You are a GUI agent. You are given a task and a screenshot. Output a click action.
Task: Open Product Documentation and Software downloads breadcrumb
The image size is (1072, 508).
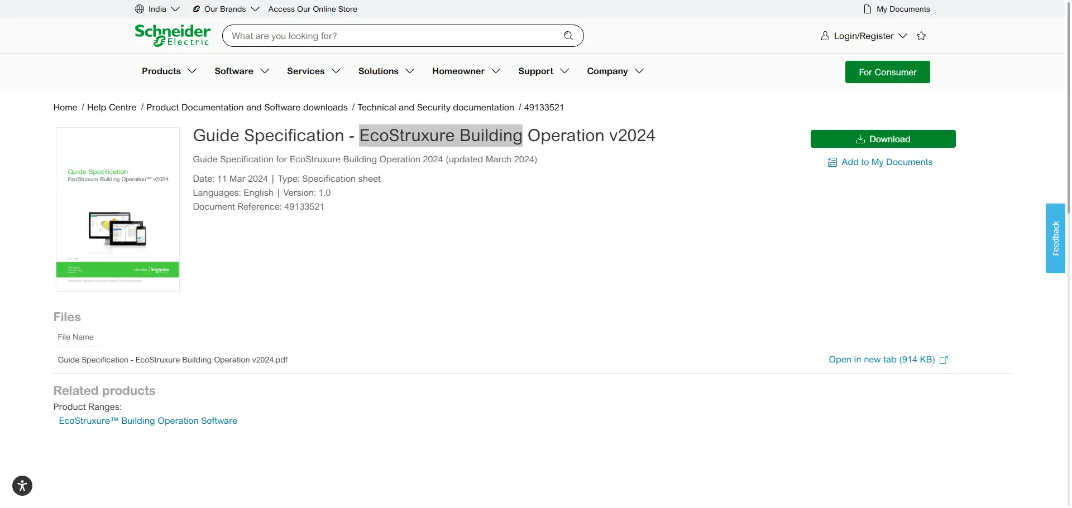[247, 108]
